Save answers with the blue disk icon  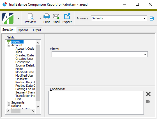pos(152,19)
